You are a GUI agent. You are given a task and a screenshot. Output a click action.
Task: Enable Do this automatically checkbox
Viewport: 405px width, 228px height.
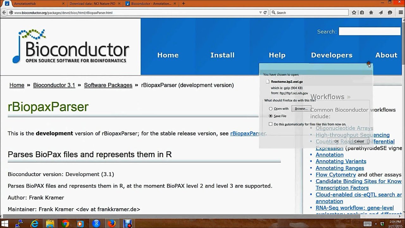pyautogui.click(x=271, y=124)
